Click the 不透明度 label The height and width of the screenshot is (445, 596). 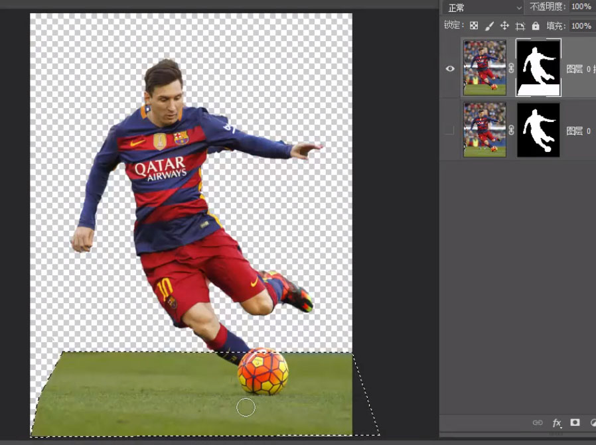coord(548,7)
